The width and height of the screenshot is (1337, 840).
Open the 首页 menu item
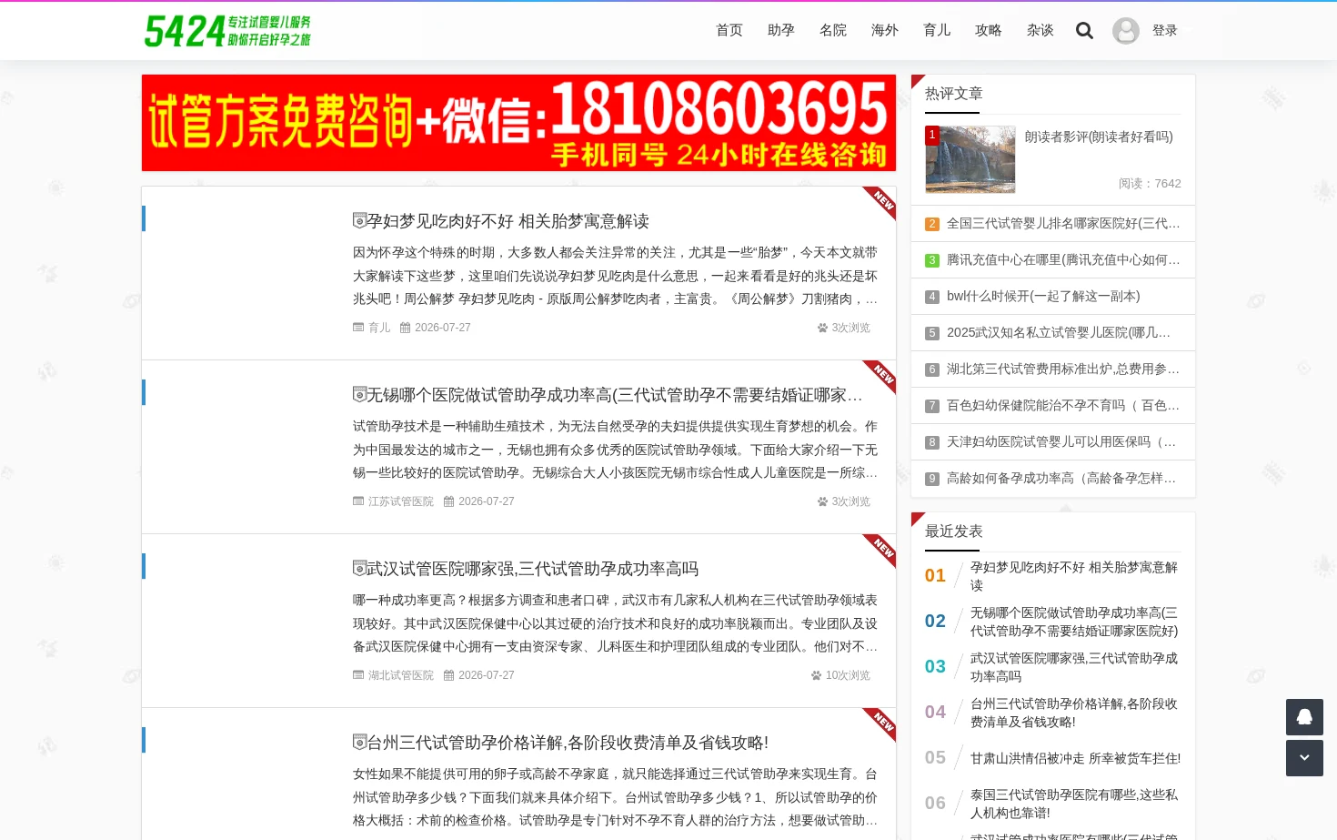pos(729,31)
